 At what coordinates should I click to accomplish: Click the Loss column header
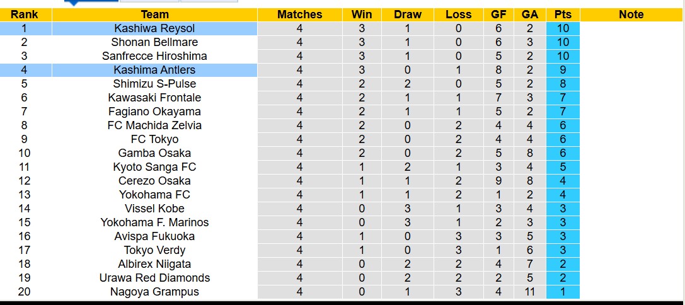coord(458,14)
